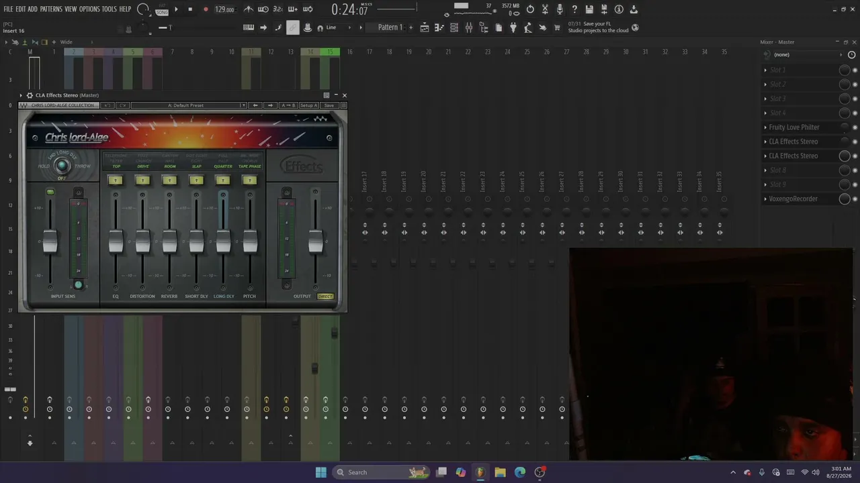Open the Browser and project picker icon
Screen dimensions: 860x483
484,28
